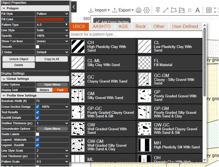Image resolution: width=219 pixels, height=167 pixels.
Task: Select the layered strata tool icon
Action: pos(182,10)
